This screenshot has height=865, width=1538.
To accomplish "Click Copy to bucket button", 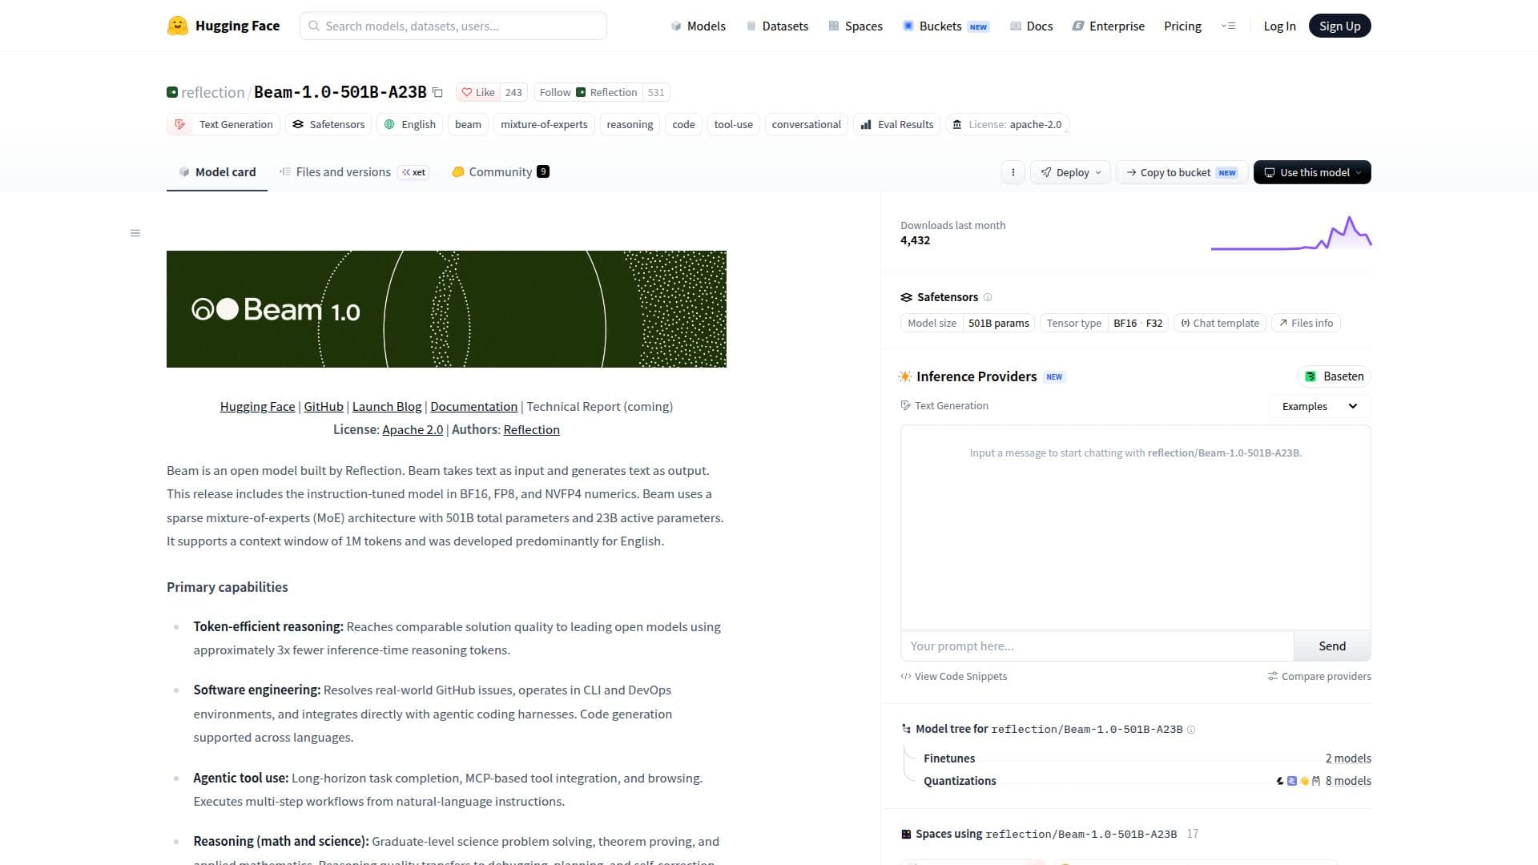I will [x=1182, y=172].
